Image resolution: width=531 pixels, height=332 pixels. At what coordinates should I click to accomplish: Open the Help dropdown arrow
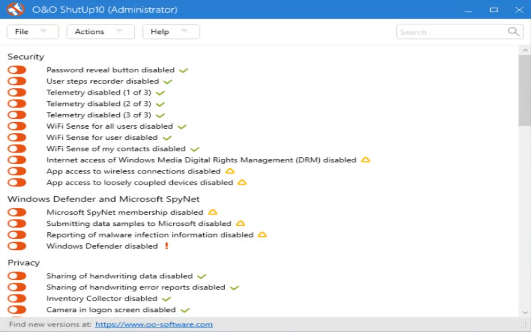[184, 31]
